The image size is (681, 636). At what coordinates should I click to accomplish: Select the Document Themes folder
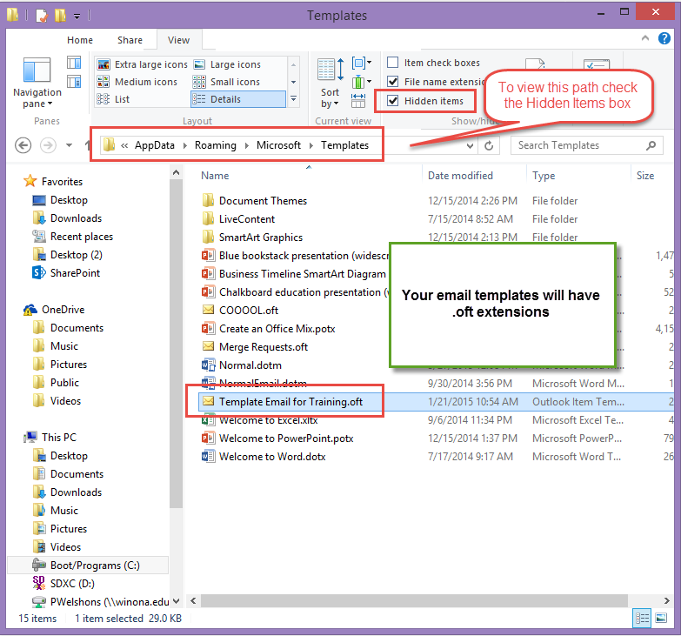[x=262, y=201]
